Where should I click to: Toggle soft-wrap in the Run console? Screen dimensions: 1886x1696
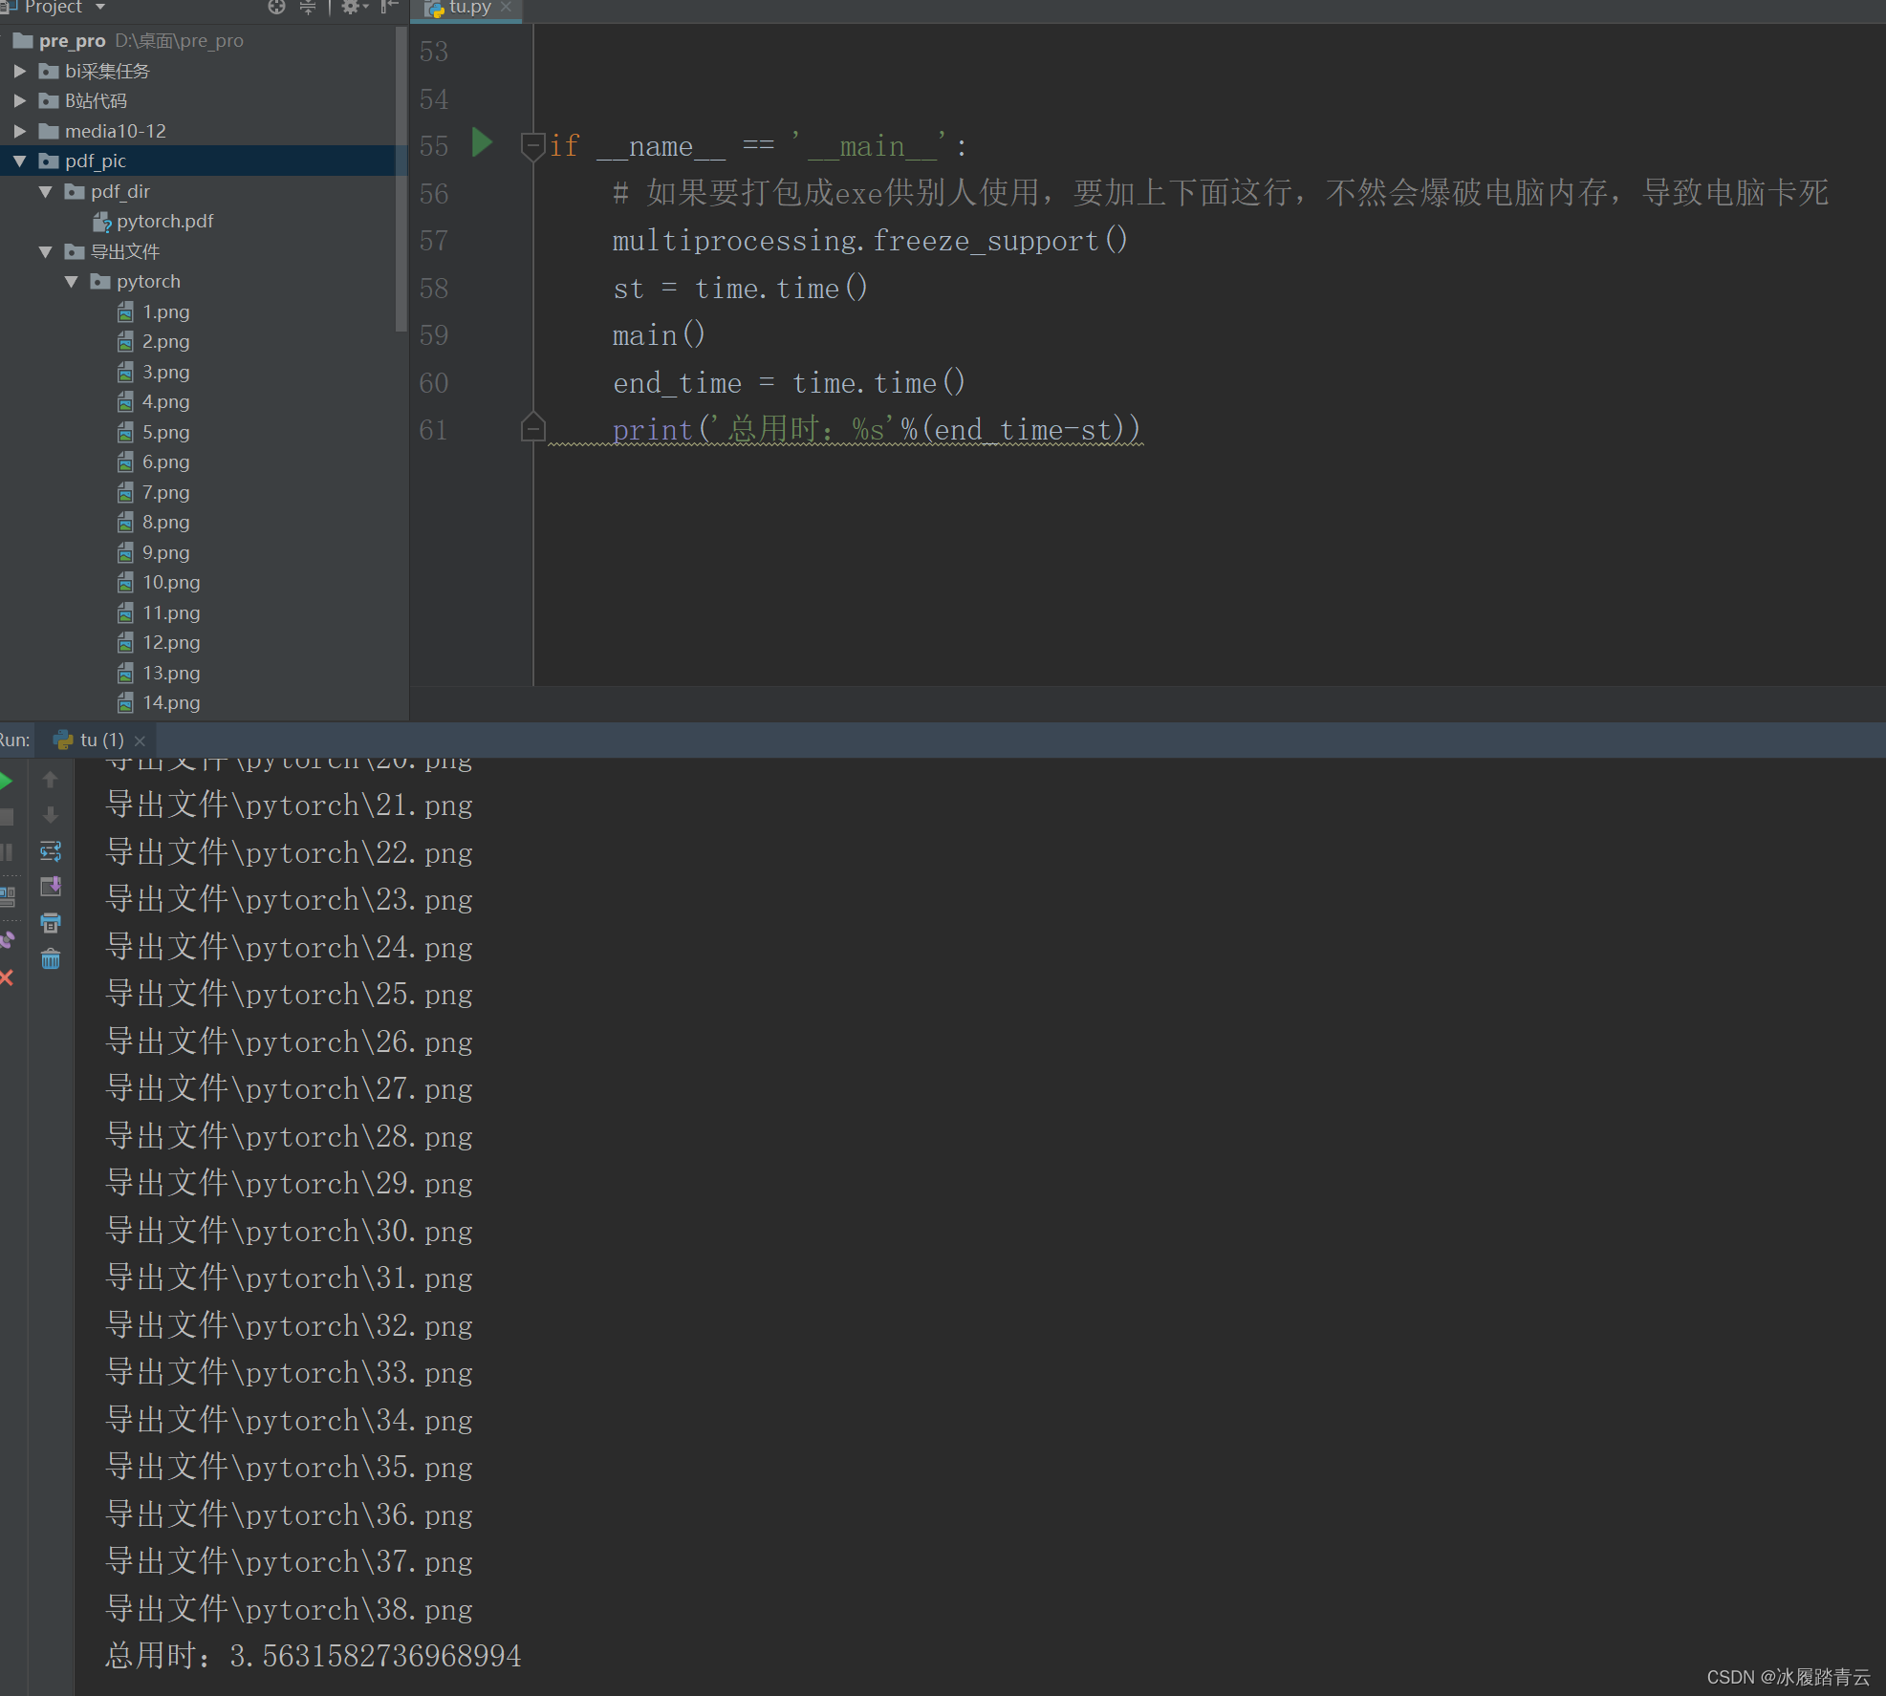tap(51, 851)
